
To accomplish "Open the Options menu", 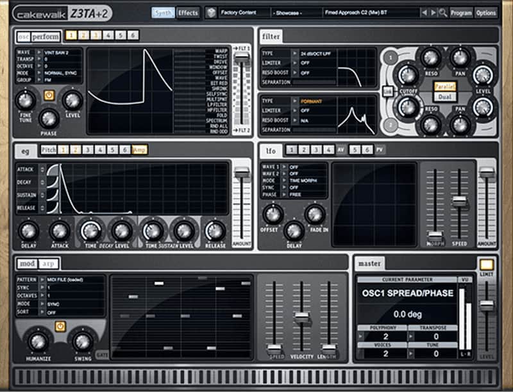I will click(x=486, y=13).
